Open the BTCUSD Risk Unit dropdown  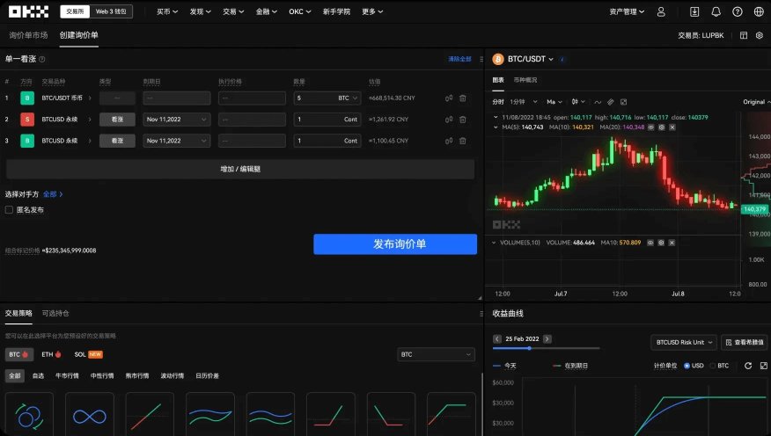[683, 342]
